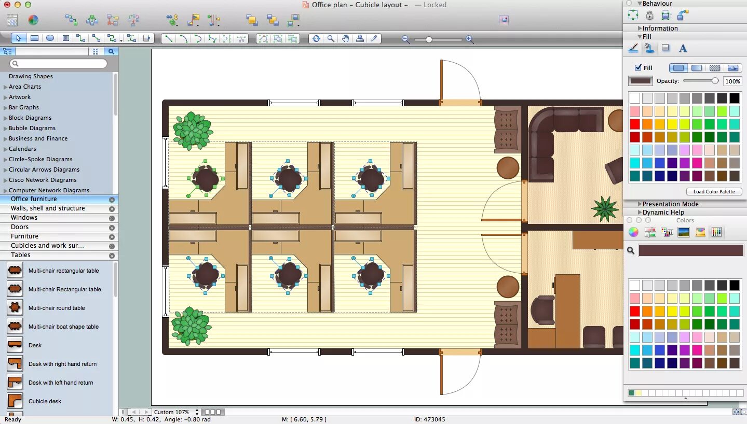747x424 pixels.
Task: Switch Colors window to color sliders
Action: [x=650, y=232]
